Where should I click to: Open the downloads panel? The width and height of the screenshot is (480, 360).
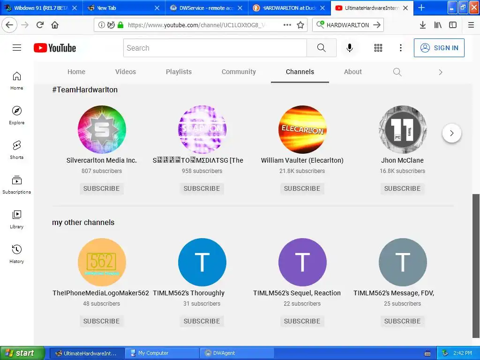(x=423, y=25)
